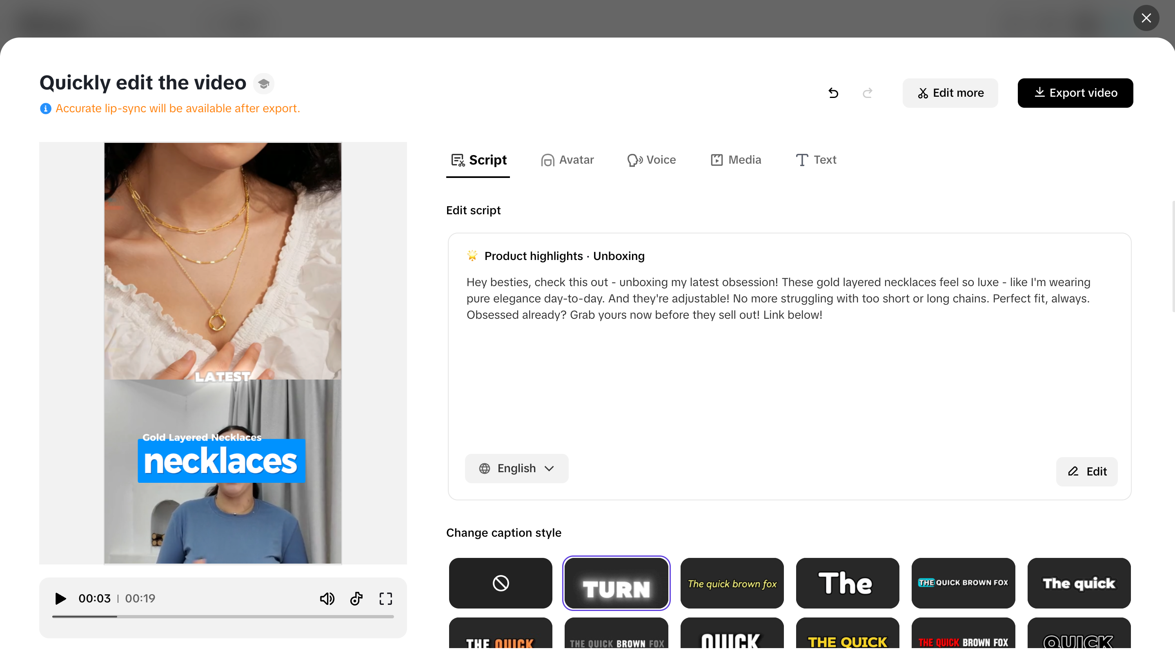Click the 'necklaces' caption overlay in preview
Screen dimensions: 1175x653
pos(221,460)
